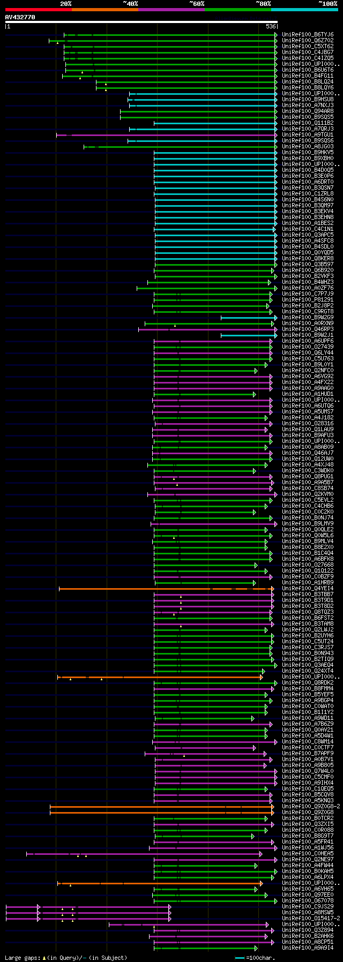Select the UniRef100_B9HSU8 label

308,100
